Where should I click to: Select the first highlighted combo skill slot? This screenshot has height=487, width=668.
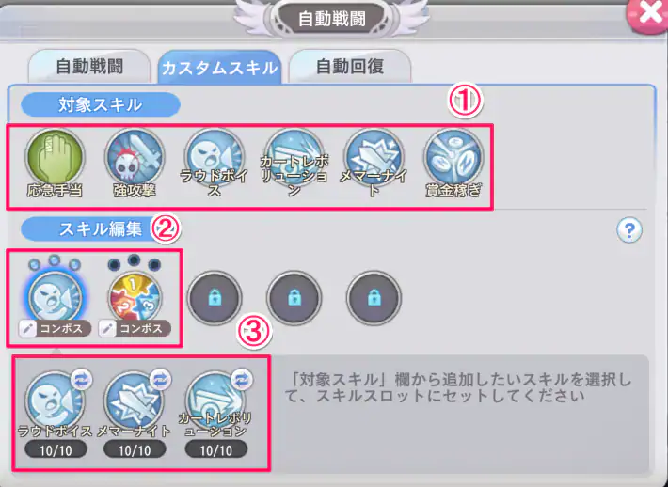(55, 296)
